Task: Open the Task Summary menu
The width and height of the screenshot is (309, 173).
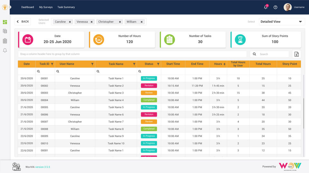Action: (66, 7)
